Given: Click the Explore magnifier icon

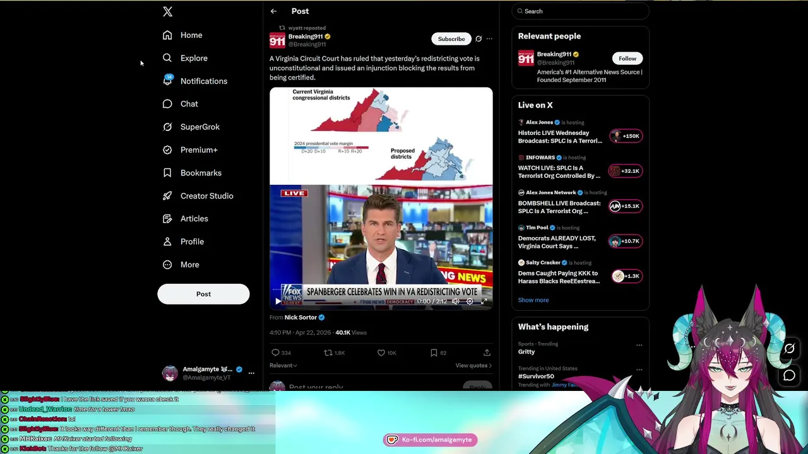Looking at the screenshot, I should (x=167, y=58).
